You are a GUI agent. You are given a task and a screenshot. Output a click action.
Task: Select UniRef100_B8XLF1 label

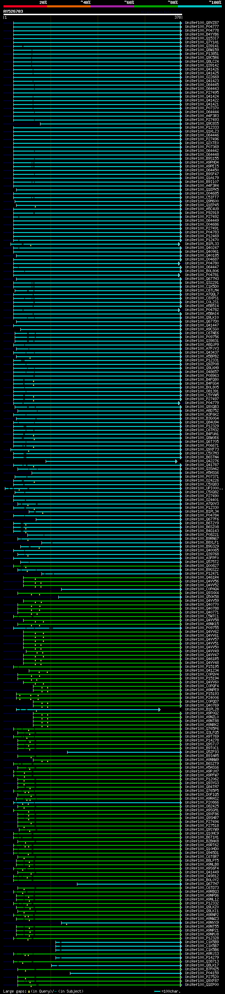point(201,543)
